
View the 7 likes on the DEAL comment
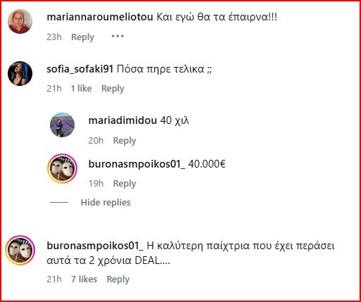point(84,279)
